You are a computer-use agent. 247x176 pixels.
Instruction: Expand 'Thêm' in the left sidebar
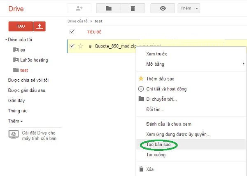(15, 121)
